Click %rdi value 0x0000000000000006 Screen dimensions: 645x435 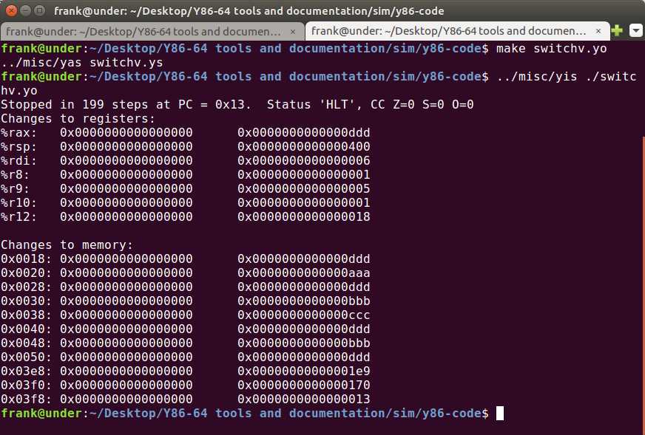(303, 160)
